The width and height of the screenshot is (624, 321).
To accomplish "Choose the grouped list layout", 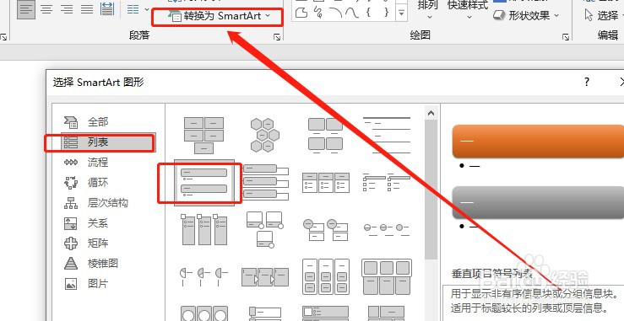I will point(326,276).
